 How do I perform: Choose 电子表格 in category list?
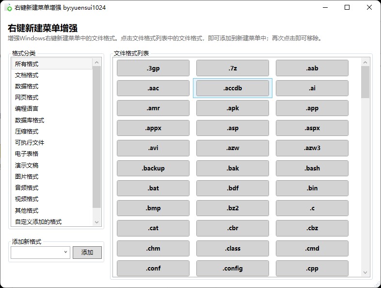point(52,154)
